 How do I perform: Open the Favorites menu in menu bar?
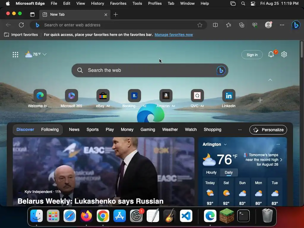click(118, 3)
